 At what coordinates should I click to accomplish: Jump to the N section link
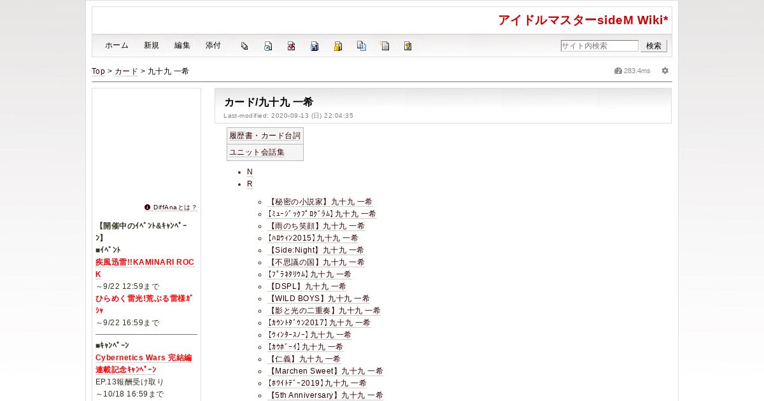[x=250, y=172]
